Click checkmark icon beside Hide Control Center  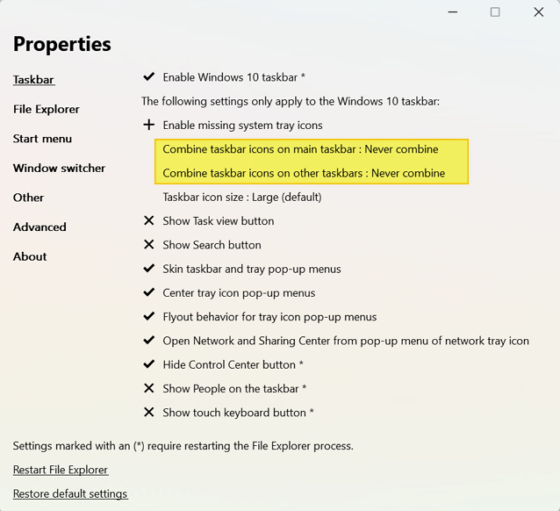point(149,363)
